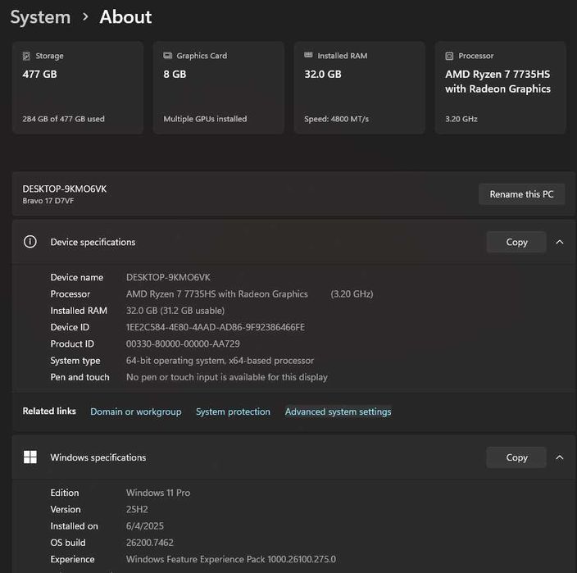The image size is (577, 573).
Task: Click the Graphics Card icon
Action: [x=168, y=56]
